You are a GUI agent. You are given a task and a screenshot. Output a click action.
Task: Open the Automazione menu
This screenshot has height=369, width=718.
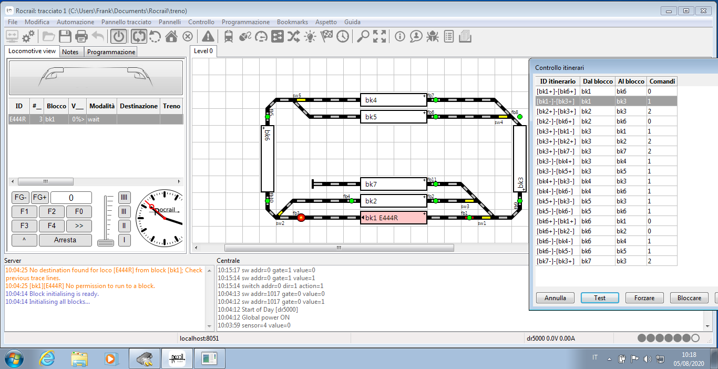click(x=76, y=22)
